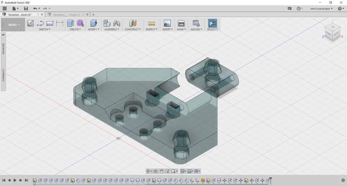Expand the ADD-INS menu dropdown
The height and width of the screenshot is (186, 347).
click(x=196, y=29)
